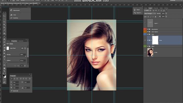Select the Rectangular Marquee tool
Image resolution: width=183 pixels, height=103 pixels.
tap(4, 19)
